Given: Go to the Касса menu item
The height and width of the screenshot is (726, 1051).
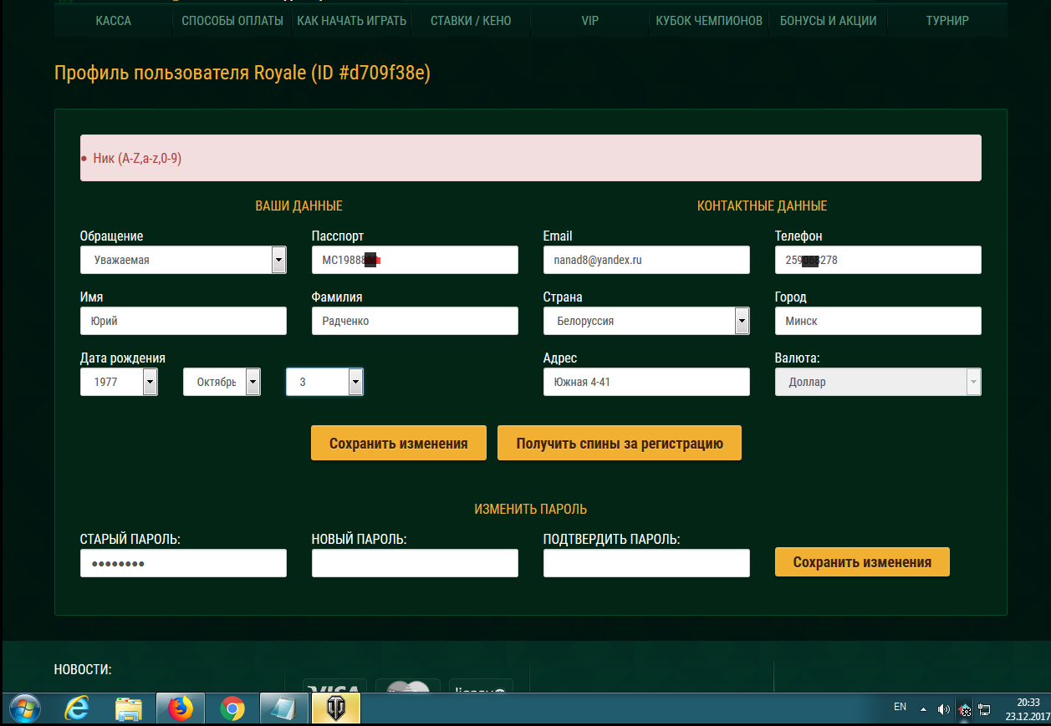Looking at the screenshot, I should (114, 21).
